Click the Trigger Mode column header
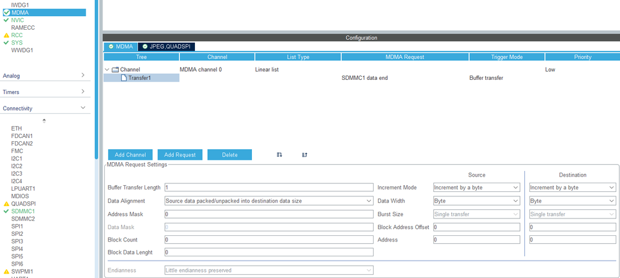620x278 pixels. (x=507, y=57)
